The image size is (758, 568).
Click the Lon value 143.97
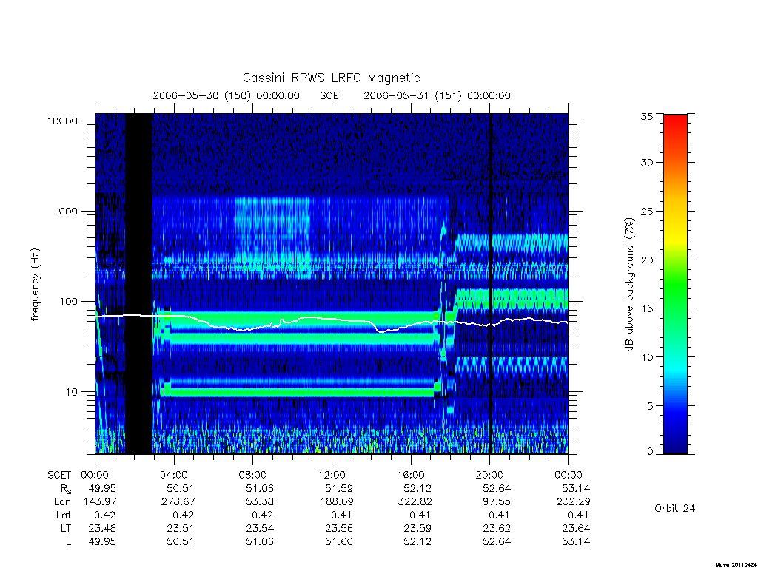click(x=100, y=502)
